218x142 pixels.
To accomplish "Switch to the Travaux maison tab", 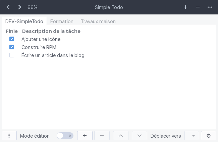I will coord(98,21).
